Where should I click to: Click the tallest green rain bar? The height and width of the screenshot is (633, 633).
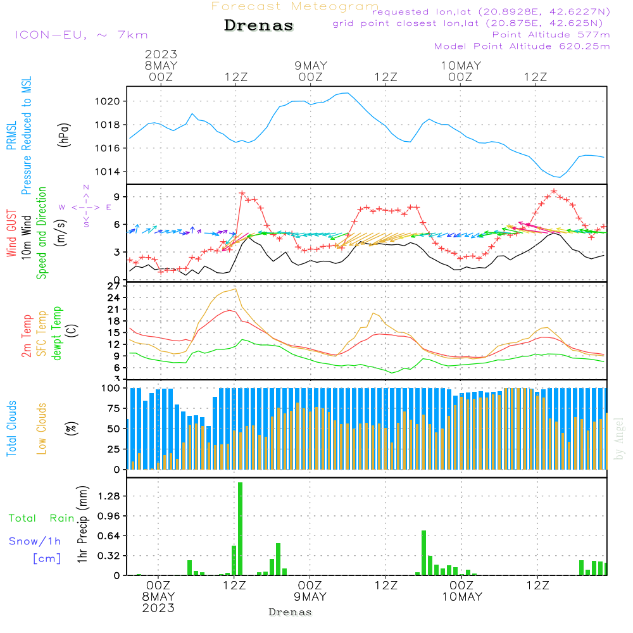pos(240,529)
